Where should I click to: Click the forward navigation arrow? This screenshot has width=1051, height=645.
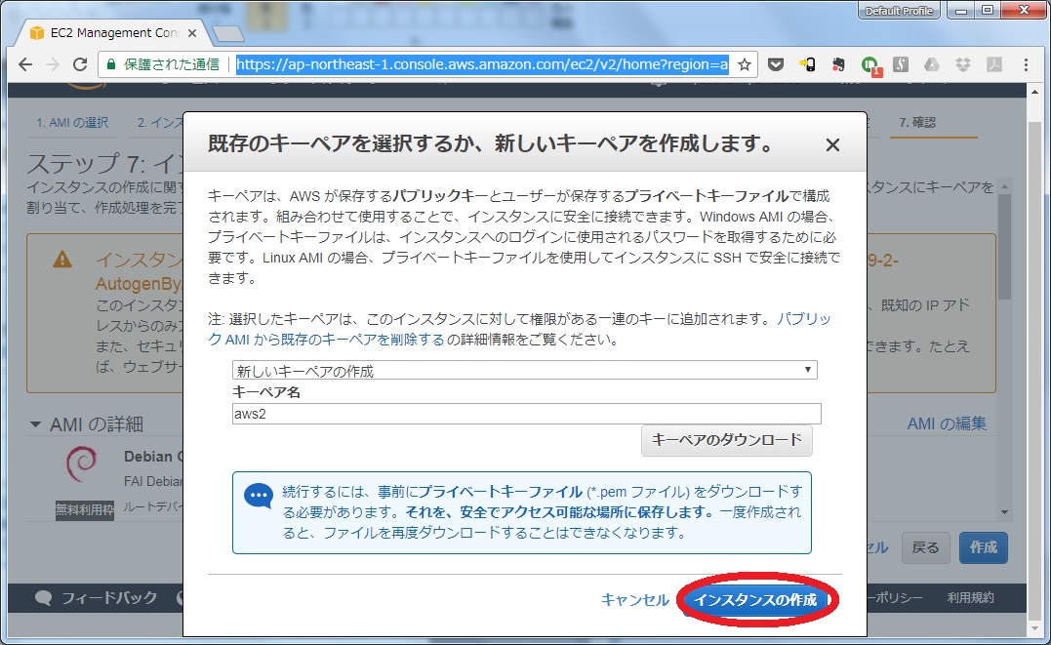tap(53, 64)
